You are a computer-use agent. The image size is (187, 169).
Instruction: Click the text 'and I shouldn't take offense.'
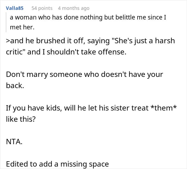click(x=77, y=52)
